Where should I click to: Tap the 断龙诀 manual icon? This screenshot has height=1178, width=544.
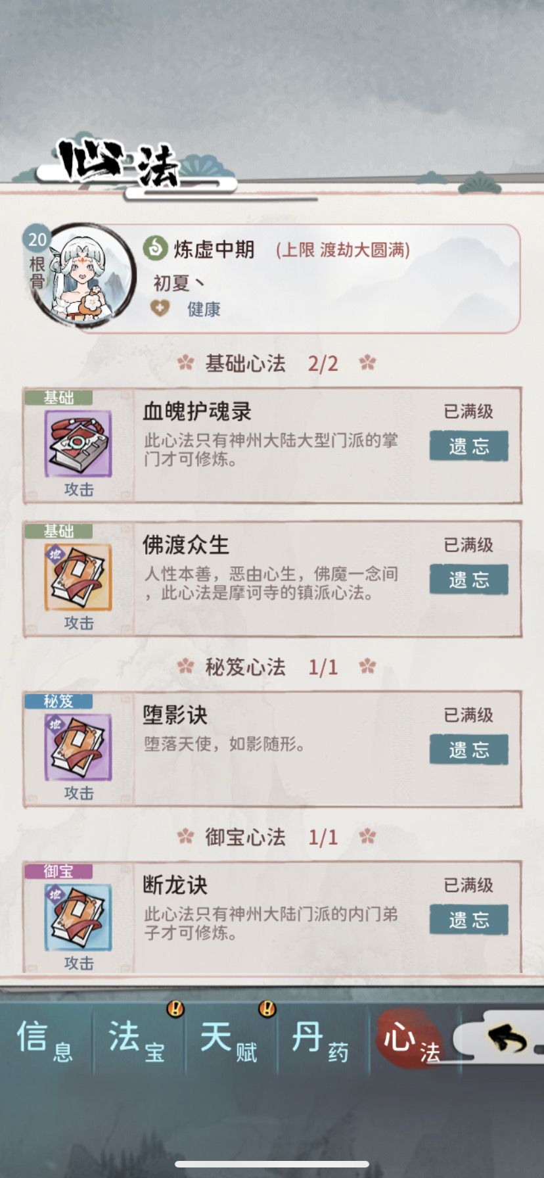click(x=78, y=918)
